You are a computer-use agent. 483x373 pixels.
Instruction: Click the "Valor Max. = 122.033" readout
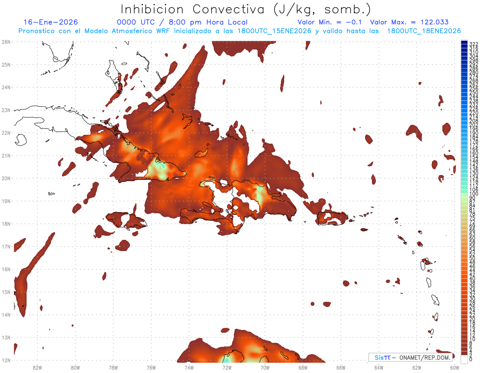click(x=409, y=22)
